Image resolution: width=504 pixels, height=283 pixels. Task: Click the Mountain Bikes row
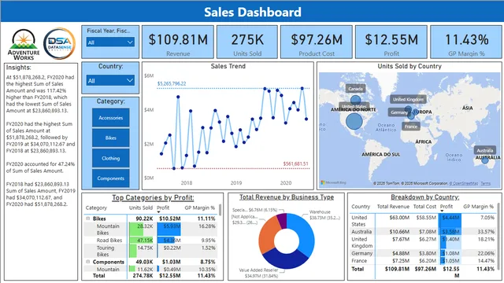click(150, 230)
